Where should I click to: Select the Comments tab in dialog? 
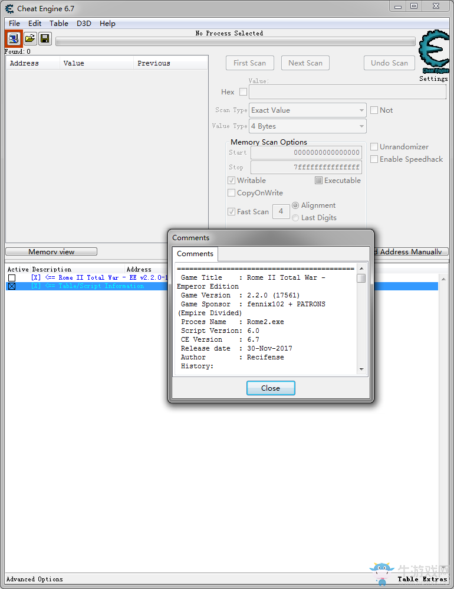195,254
